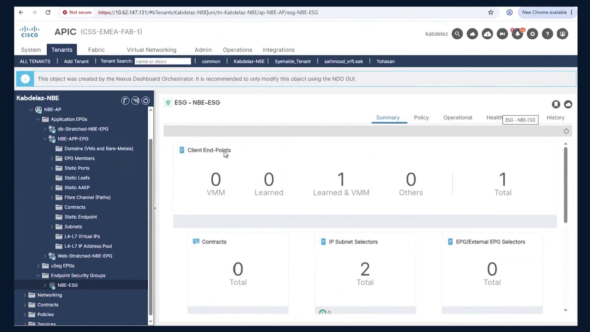Click the Add Tenant link
590x332 pixels.
76,61
